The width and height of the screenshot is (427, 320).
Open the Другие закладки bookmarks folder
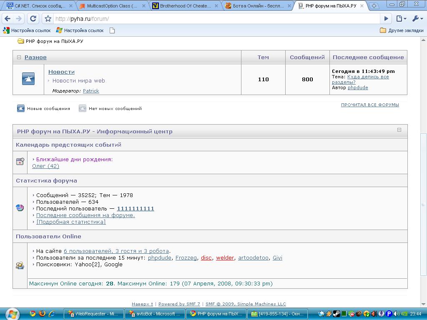(x=402, y=30)
